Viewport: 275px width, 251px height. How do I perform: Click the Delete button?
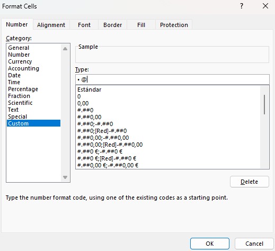(250, 182)
